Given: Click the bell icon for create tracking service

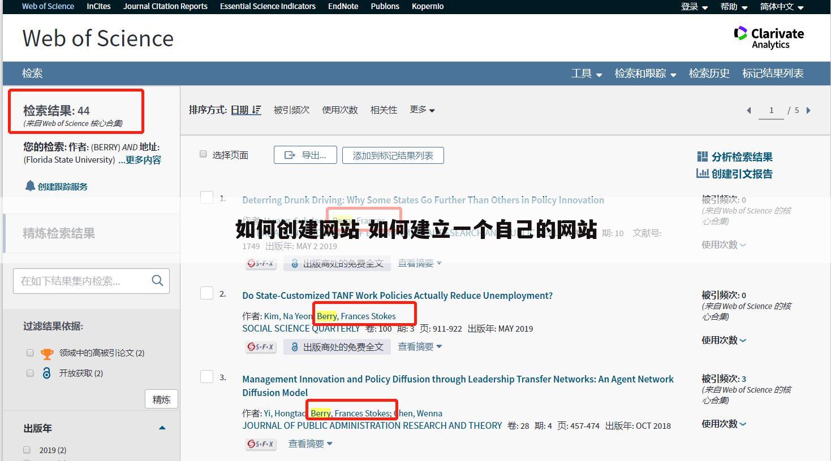Looking at the screenshot, I should (30, 186).
